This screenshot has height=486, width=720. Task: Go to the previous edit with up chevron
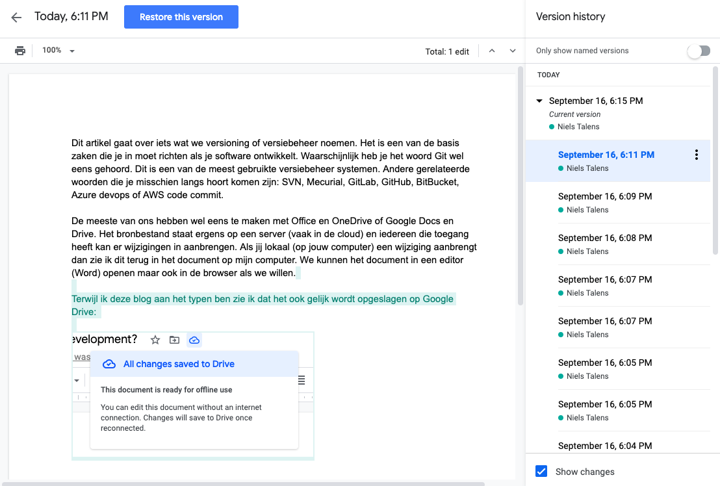[x=492, y=51]
